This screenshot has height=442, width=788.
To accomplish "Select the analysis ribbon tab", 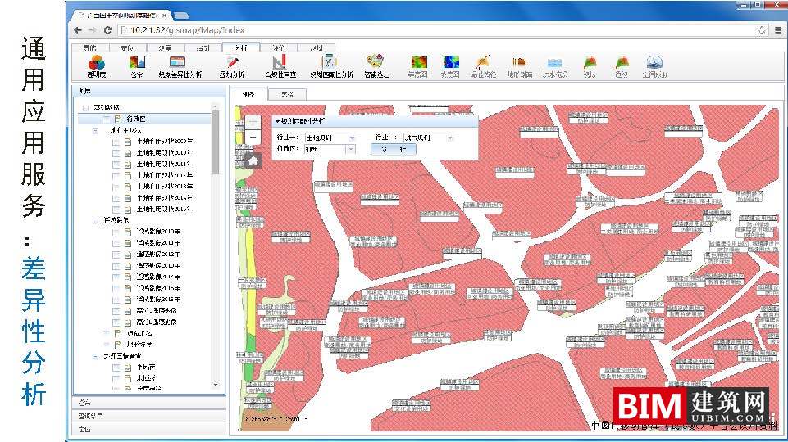I will (x=240, y=47).
